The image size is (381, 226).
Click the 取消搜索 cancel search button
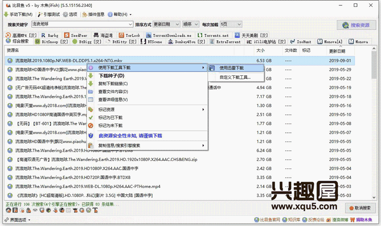click(x=360, y=208)
